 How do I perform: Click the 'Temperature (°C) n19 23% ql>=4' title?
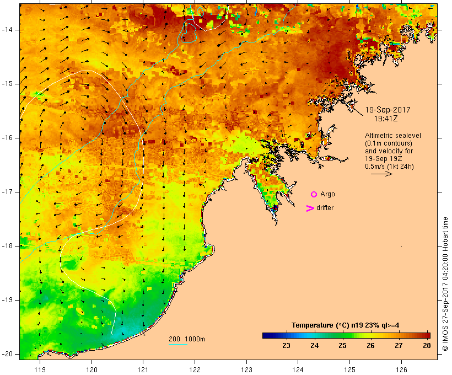[x=346, y=325]
